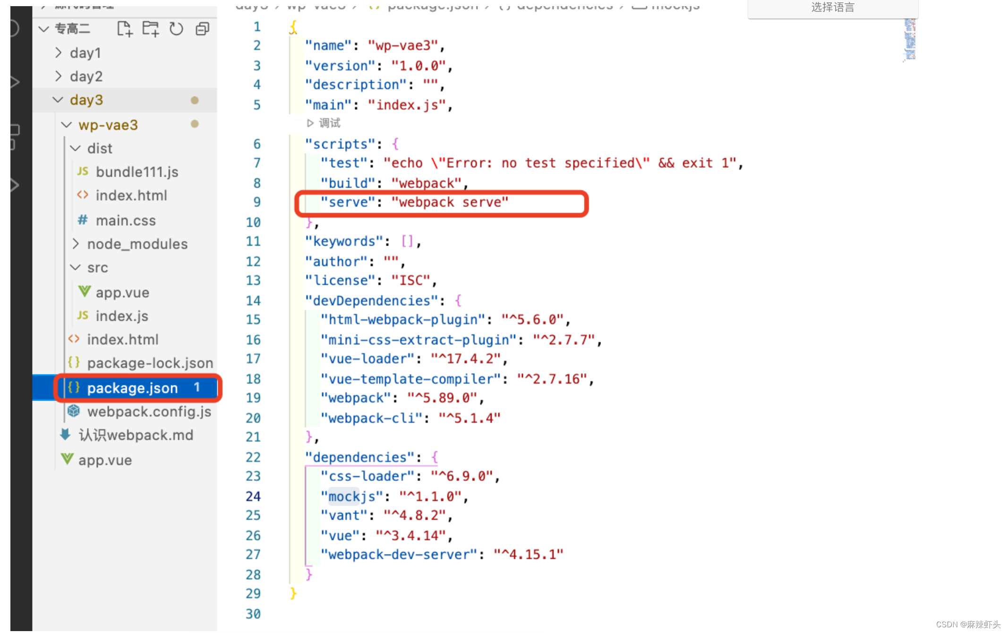
Task: Open app.vue inside the src folder
Action: [x=122, y=292]
